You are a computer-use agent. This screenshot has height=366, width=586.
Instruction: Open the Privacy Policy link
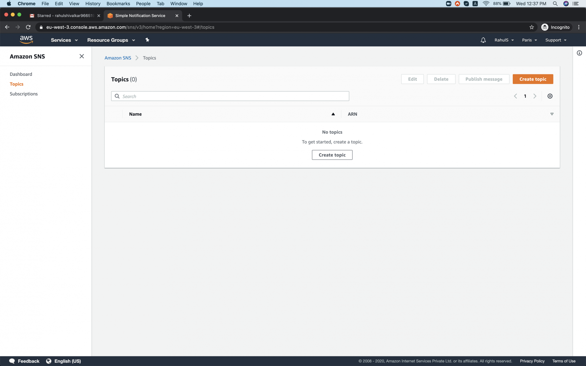[532, 361]
